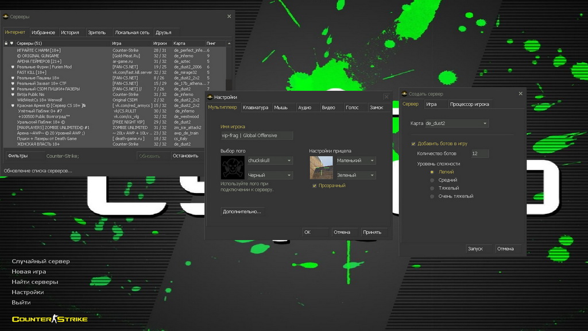Click Случайный сервер in main menu
Image resolution: width=588 pixels, height=331 pixels.
coord(41,261)
